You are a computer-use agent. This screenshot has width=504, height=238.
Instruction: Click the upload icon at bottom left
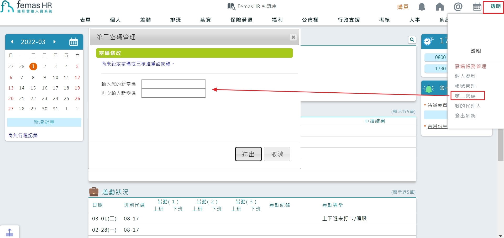click(x=10, y=232)
